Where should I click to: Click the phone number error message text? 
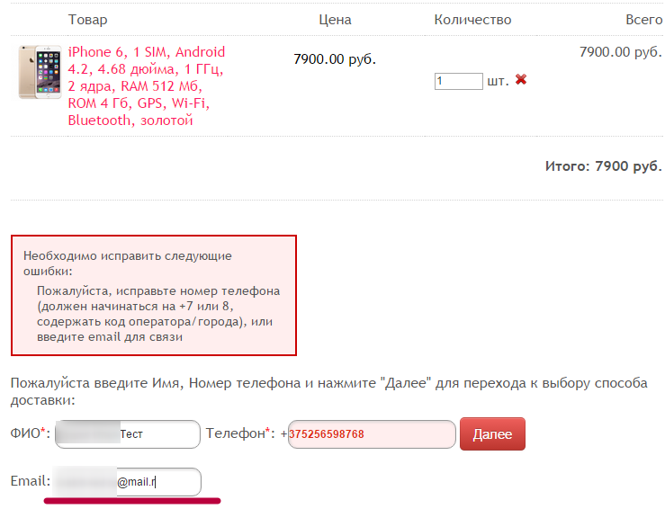coord(158,315)
